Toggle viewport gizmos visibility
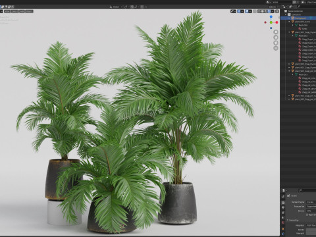This screenshot has height=237, width=316. click(239, 11)
